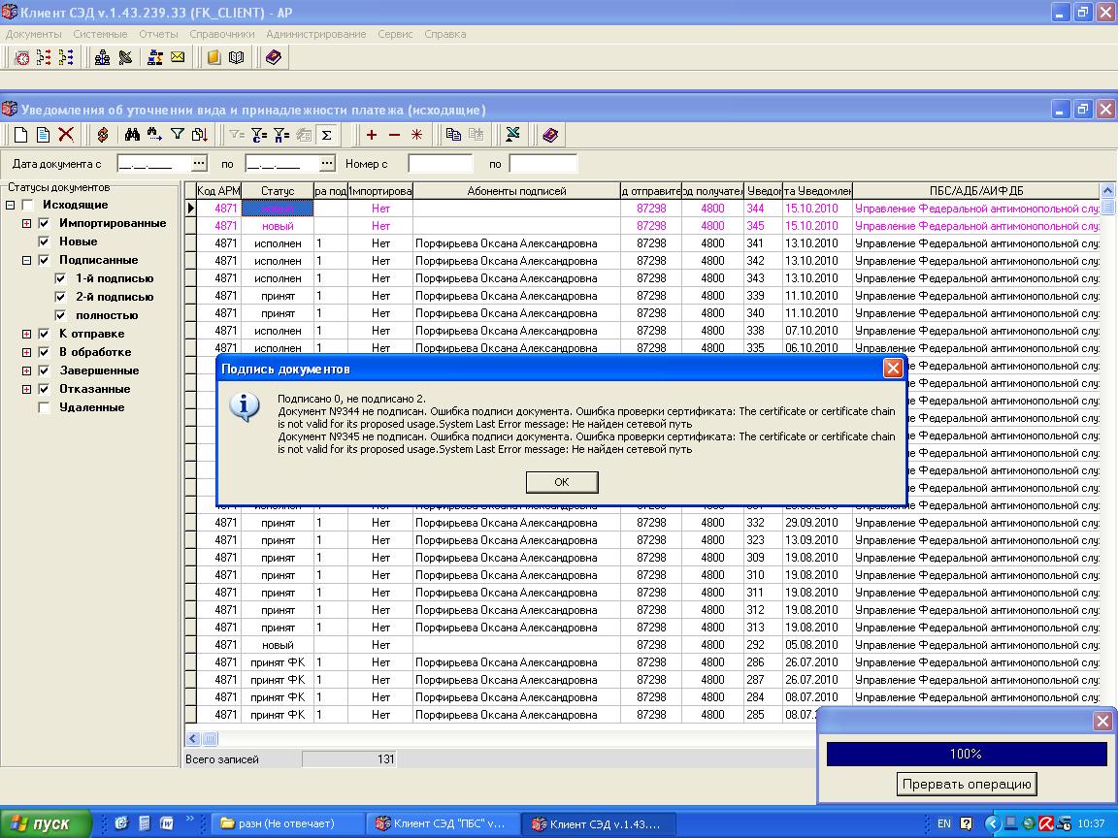The height and width of the screenshot is (838, 1118).
Task: Click the Прервать операцию button
Action: click(967, 784)
